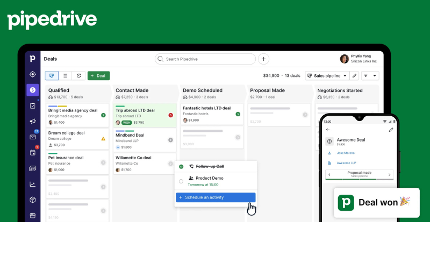430x269 pixels.
Task: Open the Mail inbox sidebar icon
Action: (33, 137)
